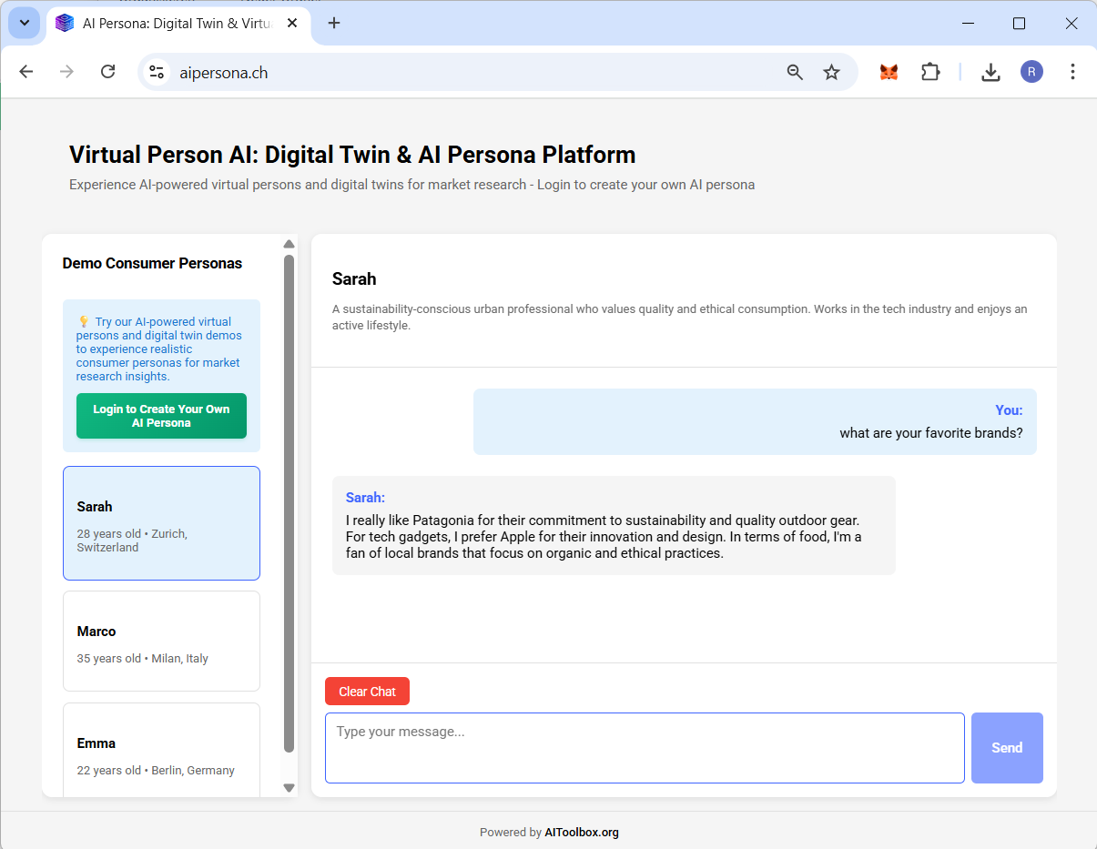
Task: Open the Extensions puzzle icon
Action: 929,72
